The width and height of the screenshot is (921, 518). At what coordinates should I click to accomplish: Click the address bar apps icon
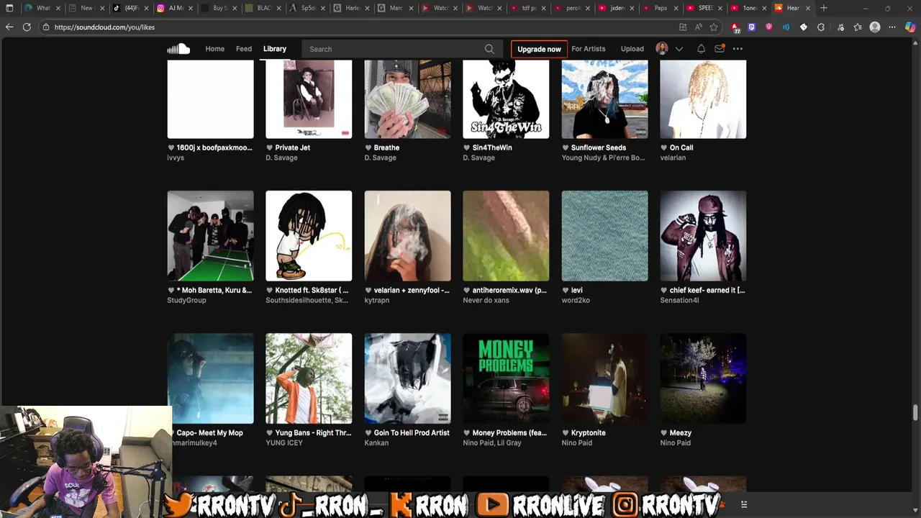683,27
